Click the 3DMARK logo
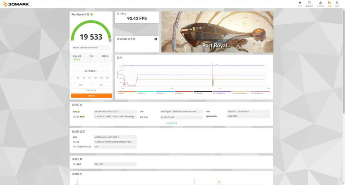Screen dimensions: 345x185 click(16, 4)
